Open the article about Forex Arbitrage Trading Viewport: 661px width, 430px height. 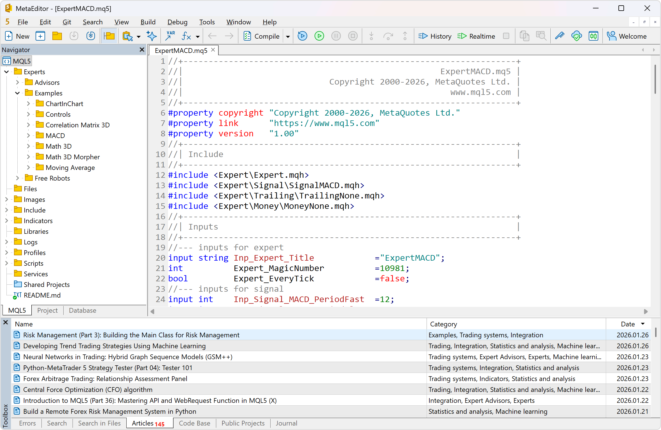coord(105,378)
